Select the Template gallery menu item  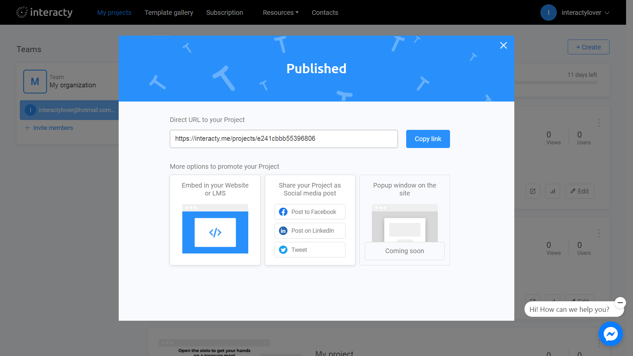(169, 12)
